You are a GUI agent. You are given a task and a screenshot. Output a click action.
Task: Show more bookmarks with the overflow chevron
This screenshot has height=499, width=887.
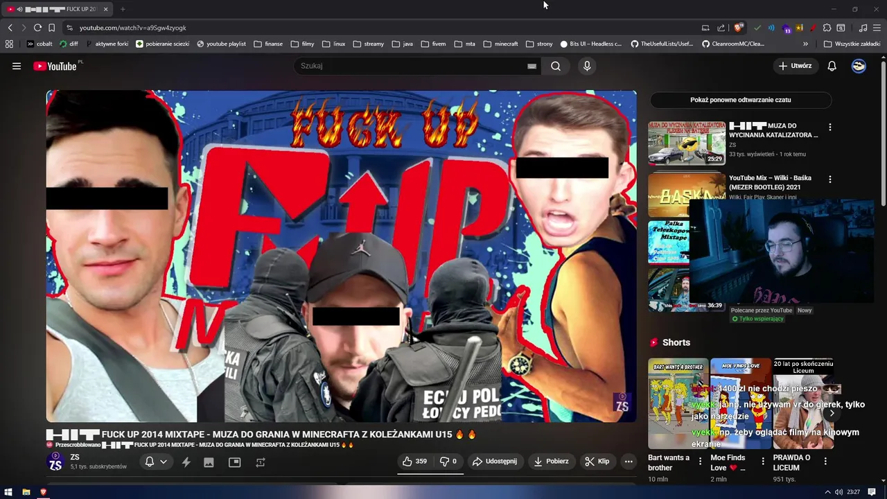tap(805, 44)
